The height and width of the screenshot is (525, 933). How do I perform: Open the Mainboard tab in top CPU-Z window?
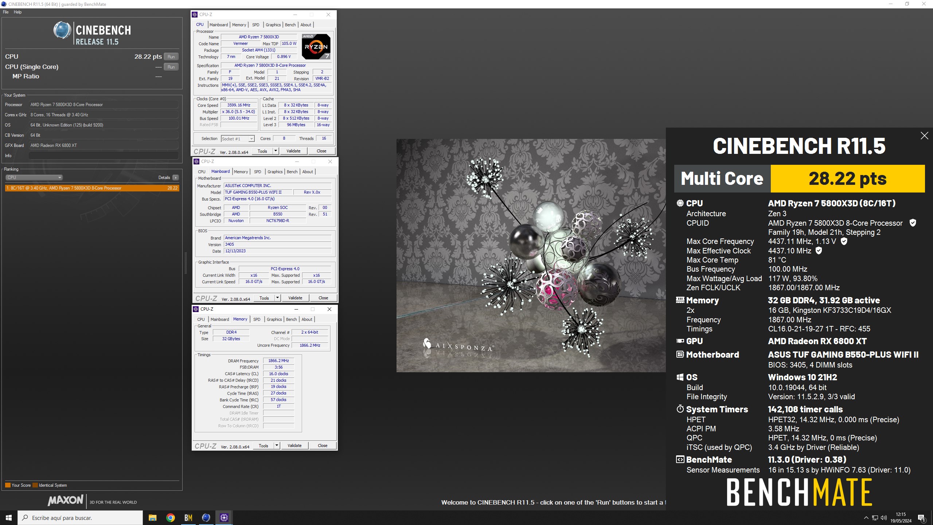219,25
